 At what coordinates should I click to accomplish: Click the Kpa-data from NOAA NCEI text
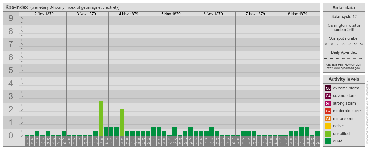click(344, 65)
